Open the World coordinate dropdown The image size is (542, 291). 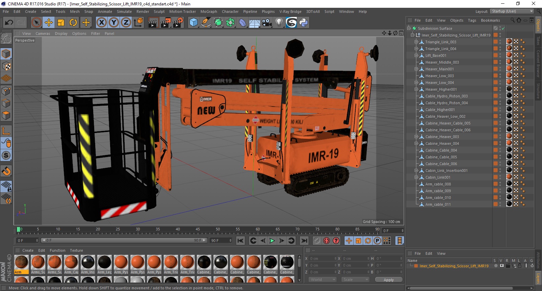click(x=322, y=279)
